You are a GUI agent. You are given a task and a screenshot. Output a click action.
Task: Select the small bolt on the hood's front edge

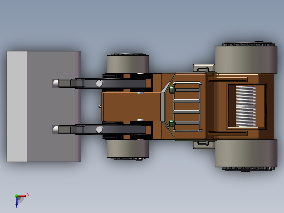(100, 106)
